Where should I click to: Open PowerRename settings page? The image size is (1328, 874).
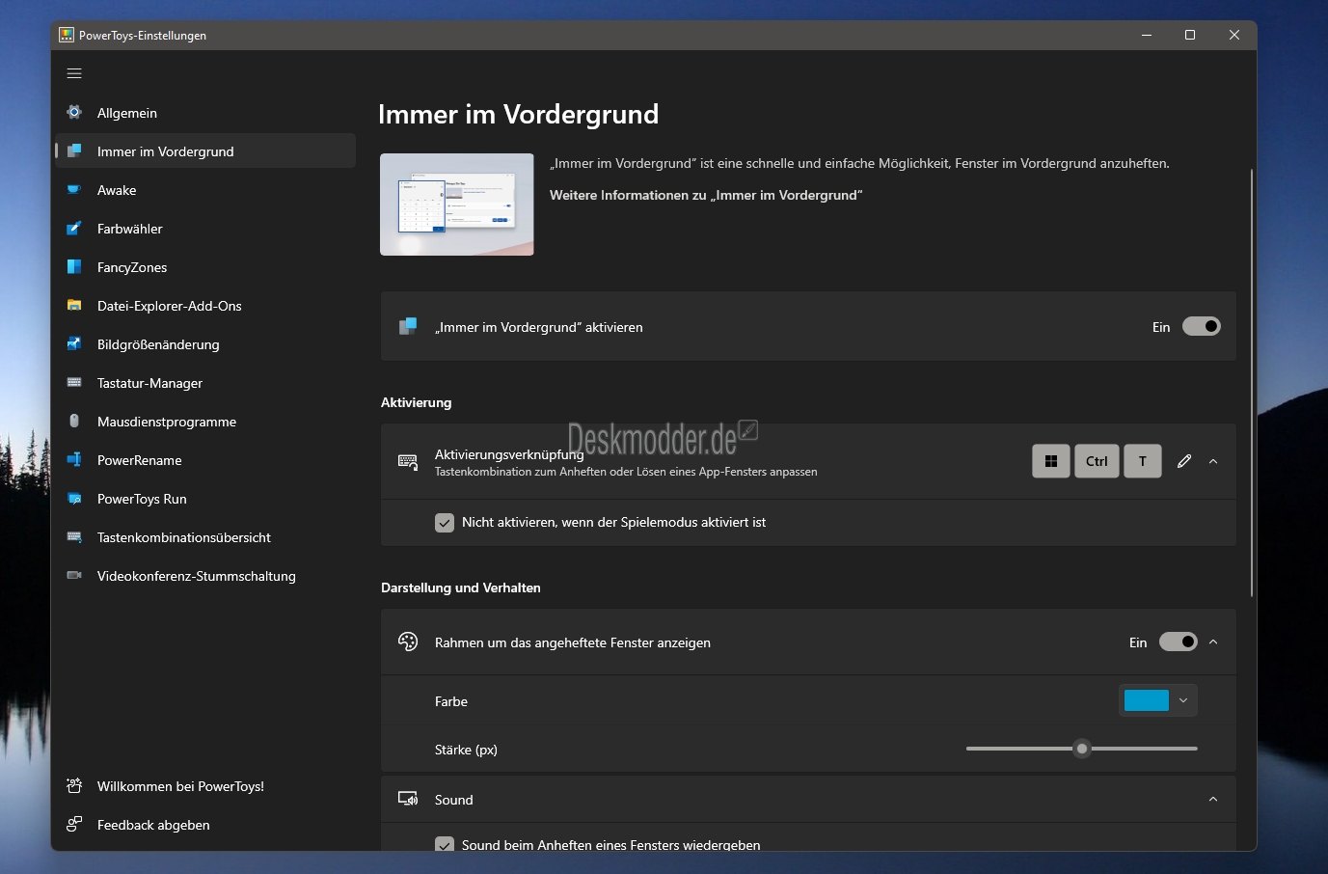(x=205, y=460)
